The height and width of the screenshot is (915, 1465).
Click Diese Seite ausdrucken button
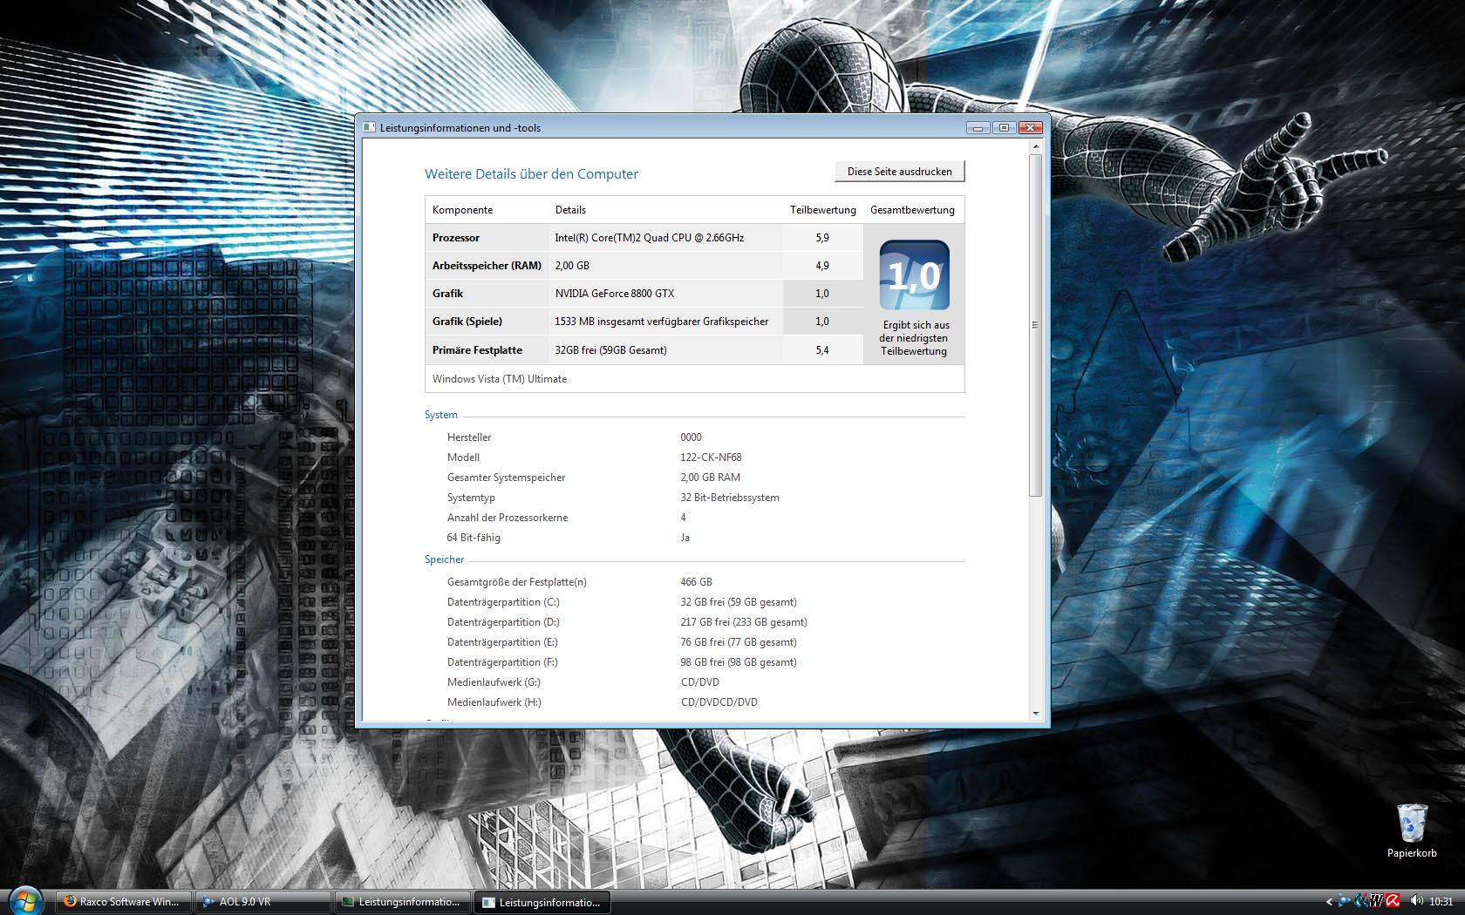[900, 172]
